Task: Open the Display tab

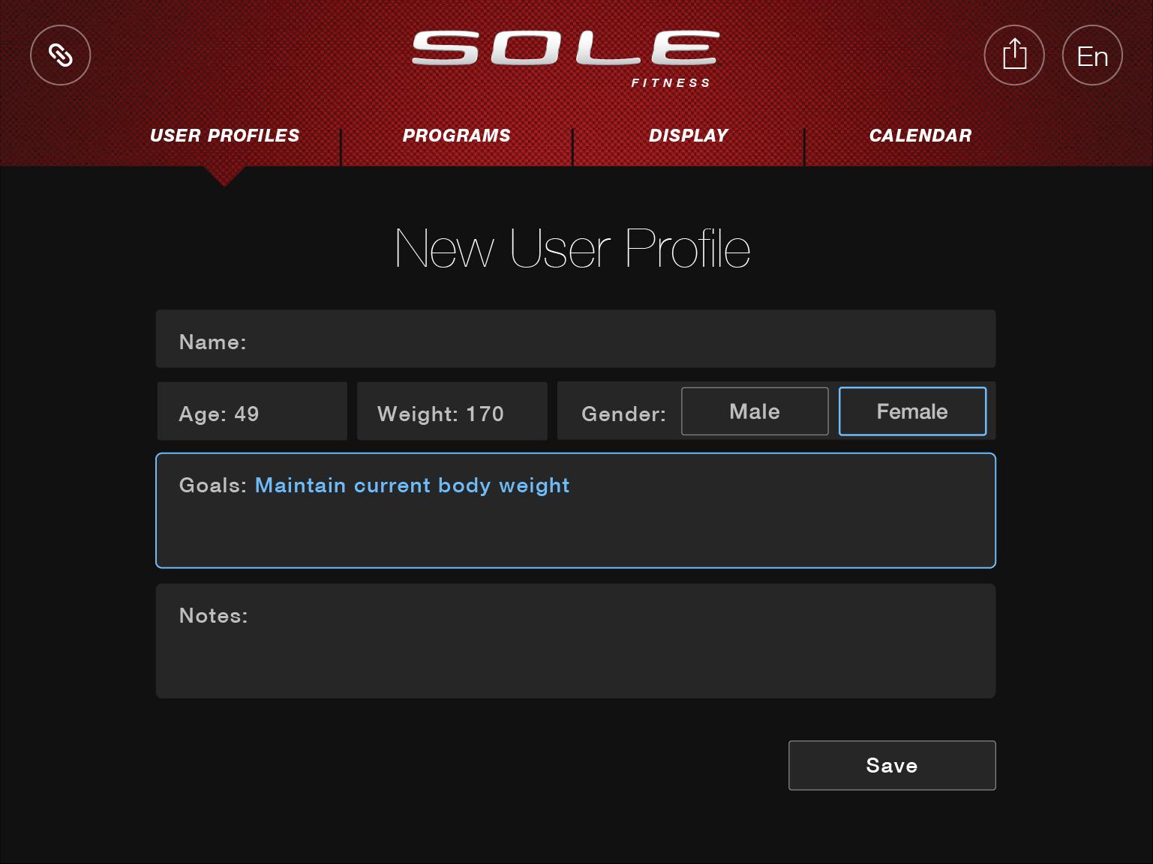Action: tap(688, 136)
